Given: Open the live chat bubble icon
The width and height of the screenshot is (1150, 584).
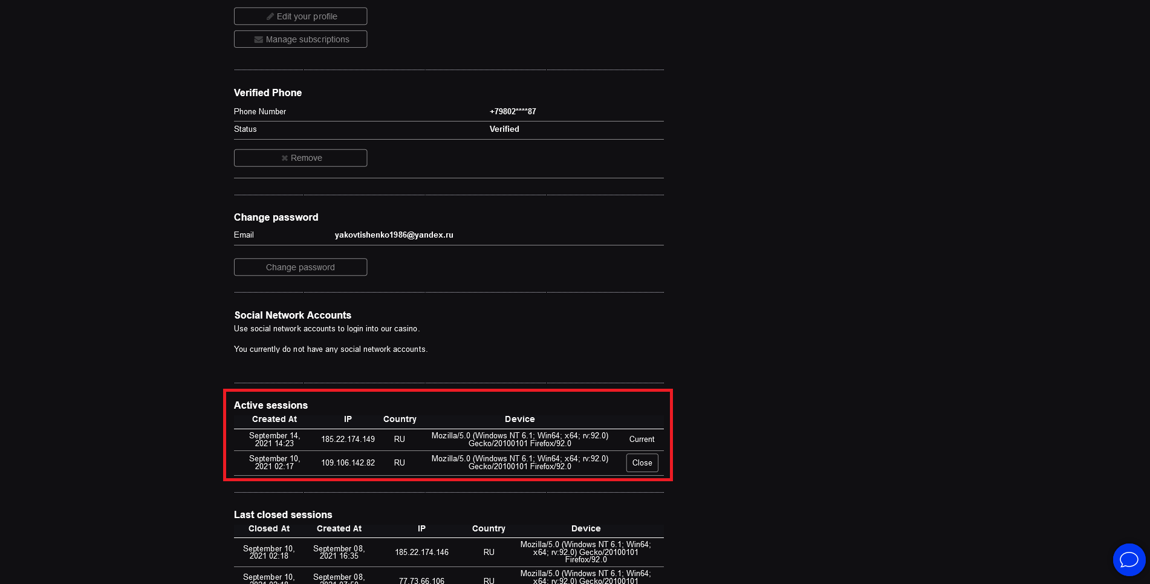Looking at the screenshot, I should click(x=1128, y=559).
